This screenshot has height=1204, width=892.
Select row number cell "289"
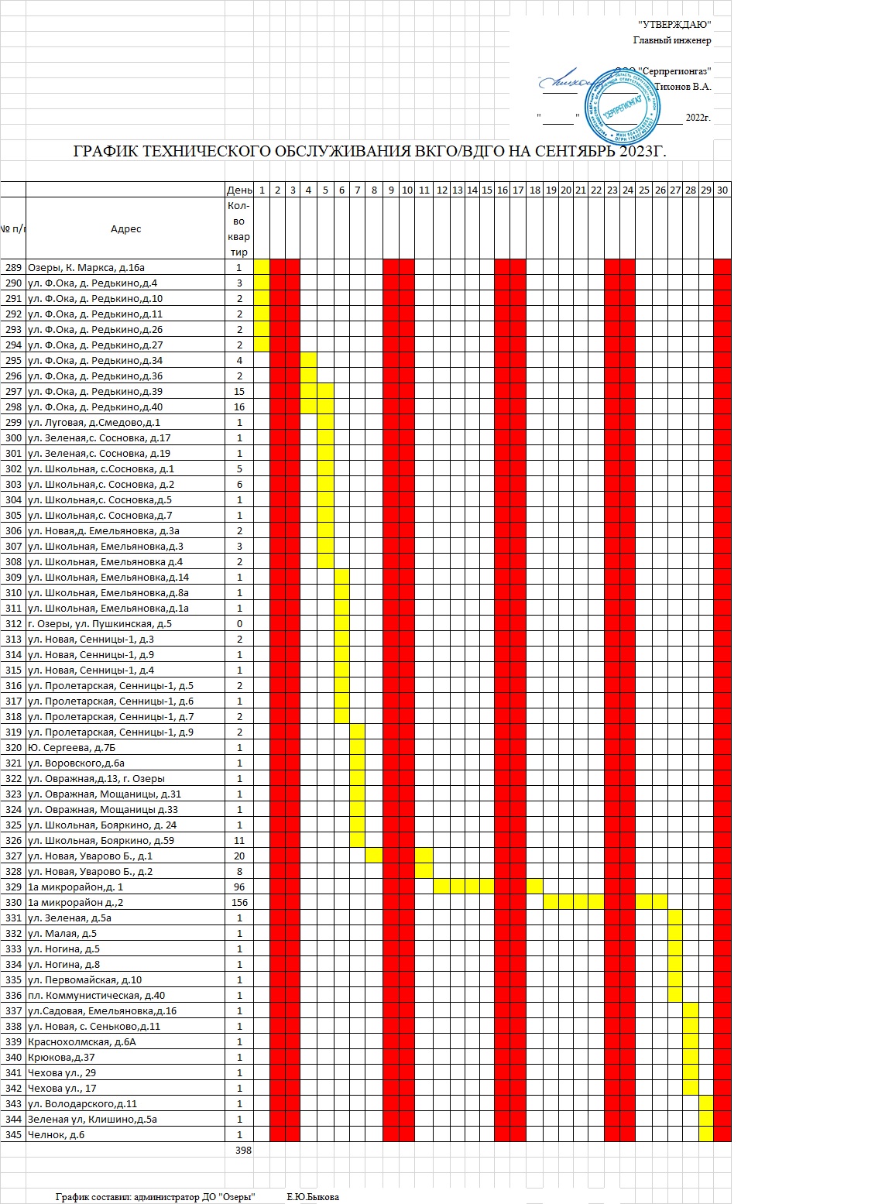coord(13,267)
